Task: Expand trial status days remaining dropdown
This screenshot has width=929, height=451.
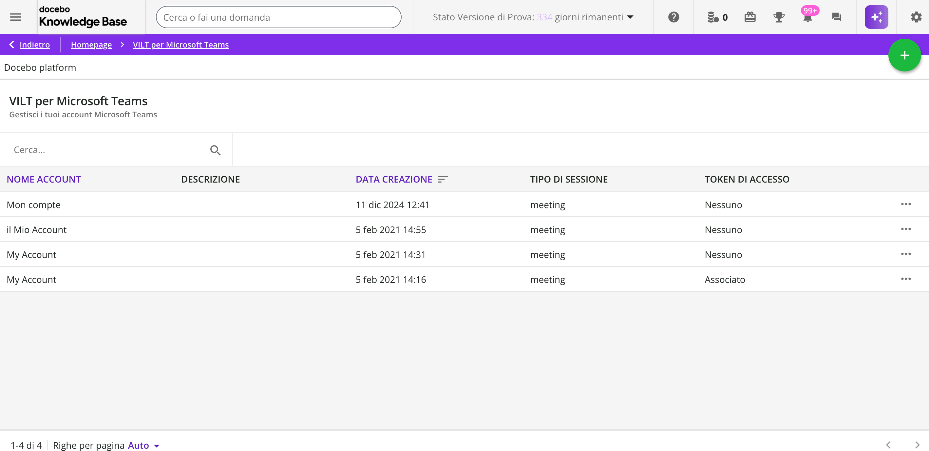Action: [630, 17]
